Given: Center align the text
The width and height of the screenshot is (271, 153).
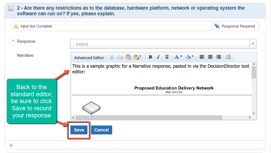Looking at the screenshot, I should pos(210,57).
